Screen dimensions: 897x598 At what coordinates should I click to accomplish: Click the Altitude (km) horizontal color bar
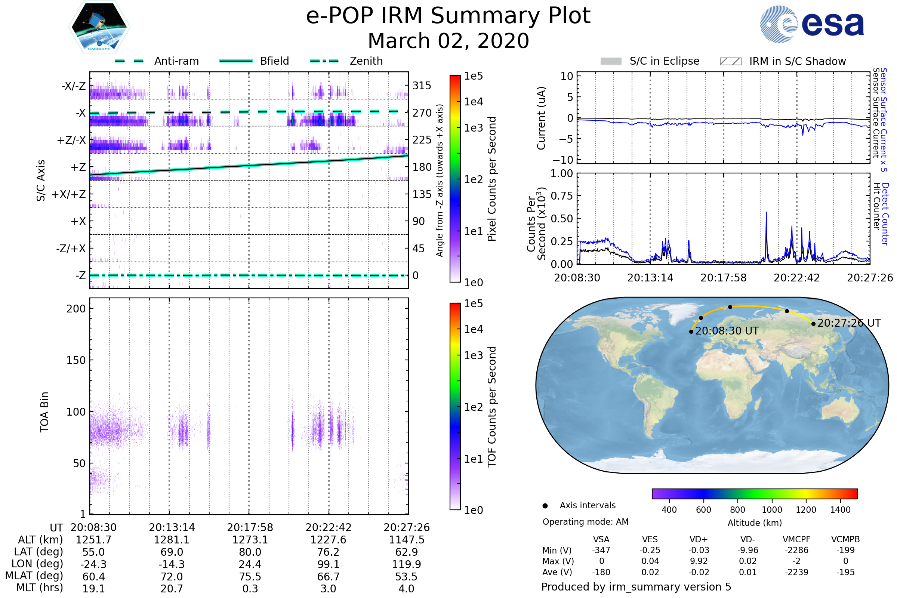[754, 494]
